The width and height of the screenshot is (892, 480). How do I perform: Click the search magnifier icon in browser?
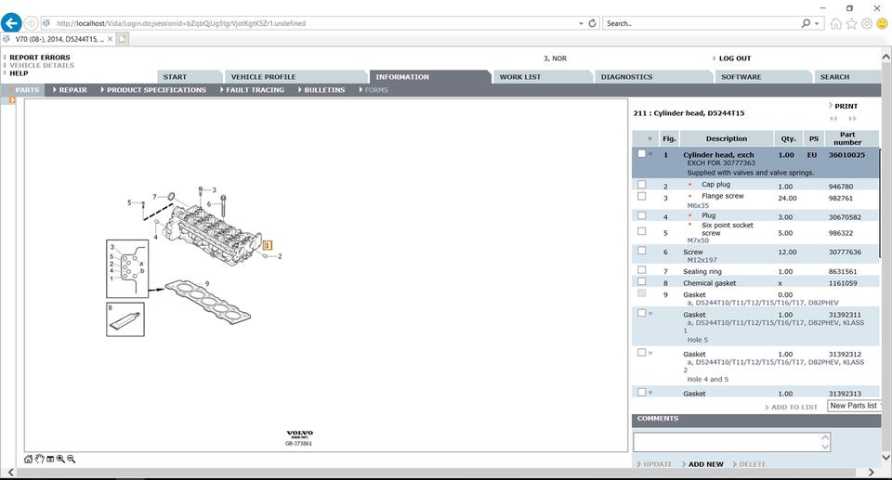[806, 23]
